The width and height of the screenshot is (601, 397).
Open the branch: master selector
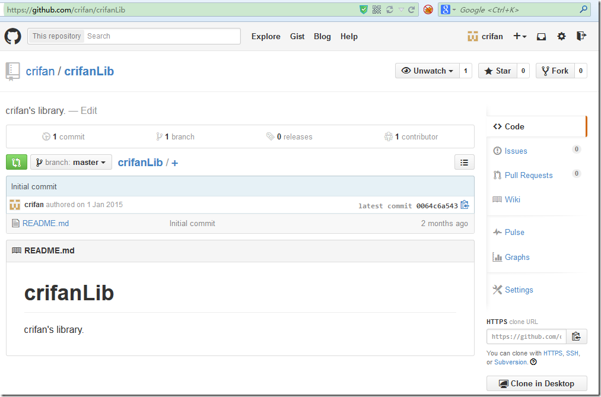coord(71,162)
